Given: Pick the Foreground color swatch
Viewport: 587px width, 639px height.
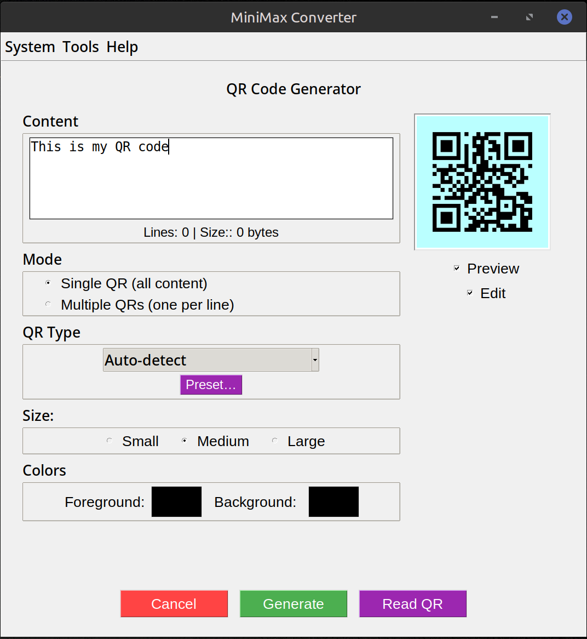Looking at the screenshot, I should click(x=176, y=501).
